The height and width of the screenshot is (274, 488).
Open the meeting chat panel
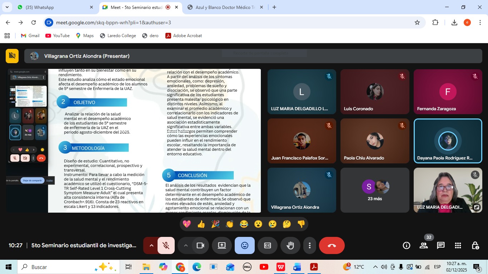coord(441,245)
